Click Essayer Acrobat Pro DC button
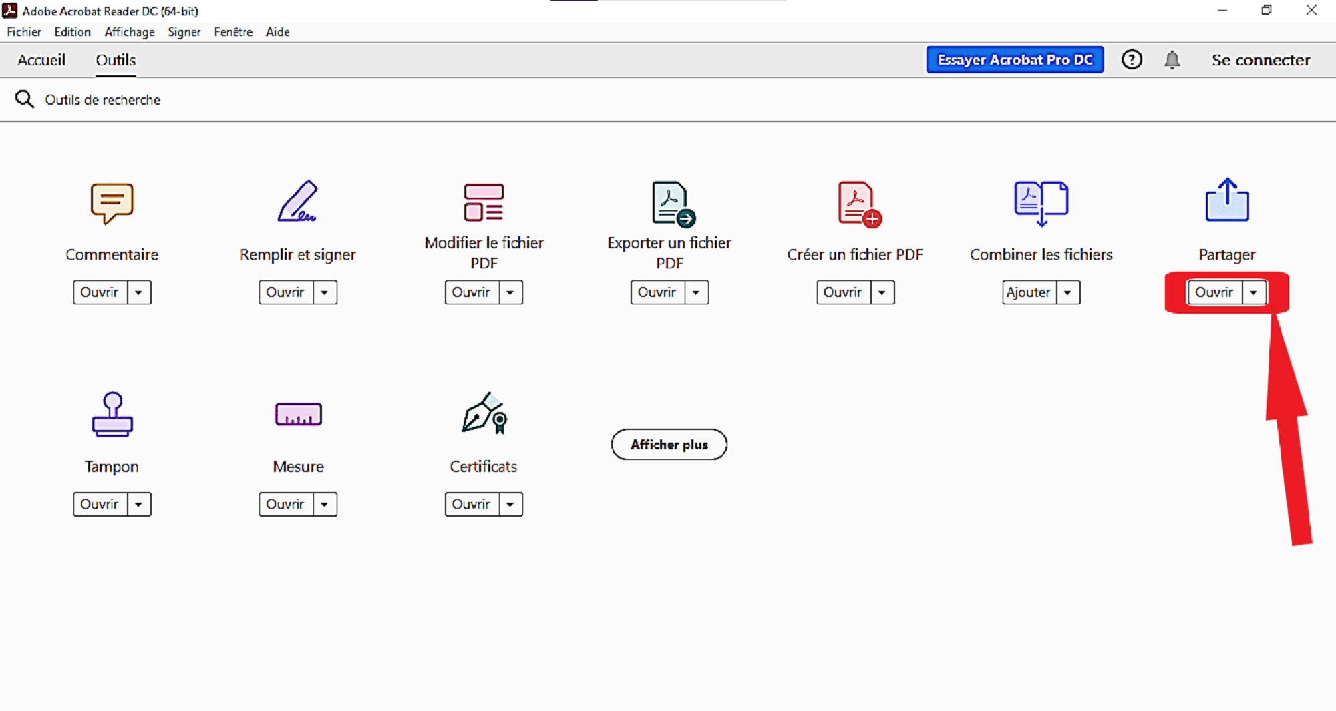Screen dimensions: 1336x711 (x=1015, y=60)
